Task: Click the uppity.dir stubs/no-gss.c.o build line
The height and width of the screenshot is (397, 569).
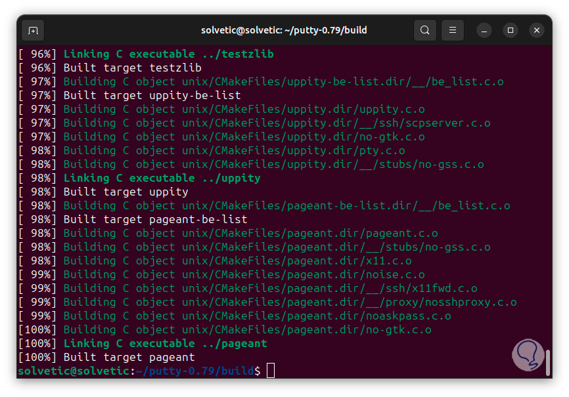Action: [x=252, y=164]
